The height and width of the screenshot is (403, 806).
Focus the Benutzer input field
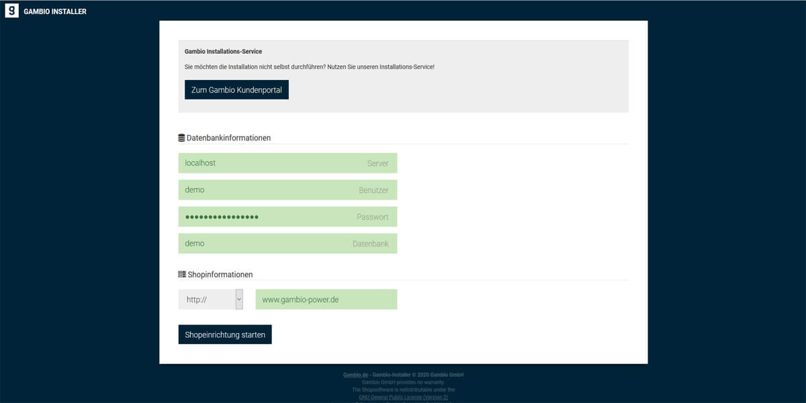287,190
